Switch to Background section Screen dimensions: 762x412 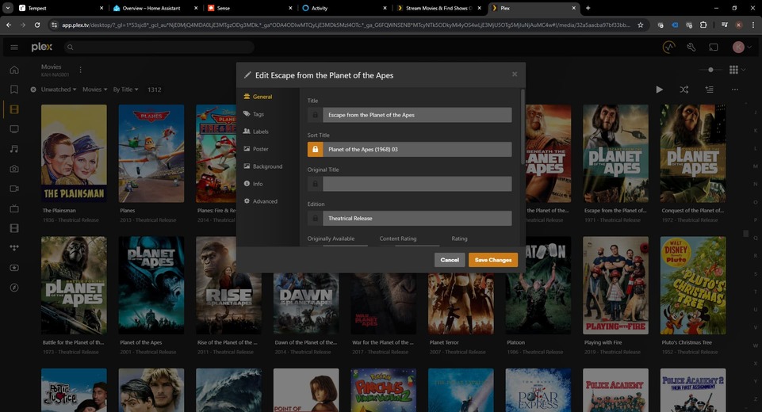(x=263, y=166)
